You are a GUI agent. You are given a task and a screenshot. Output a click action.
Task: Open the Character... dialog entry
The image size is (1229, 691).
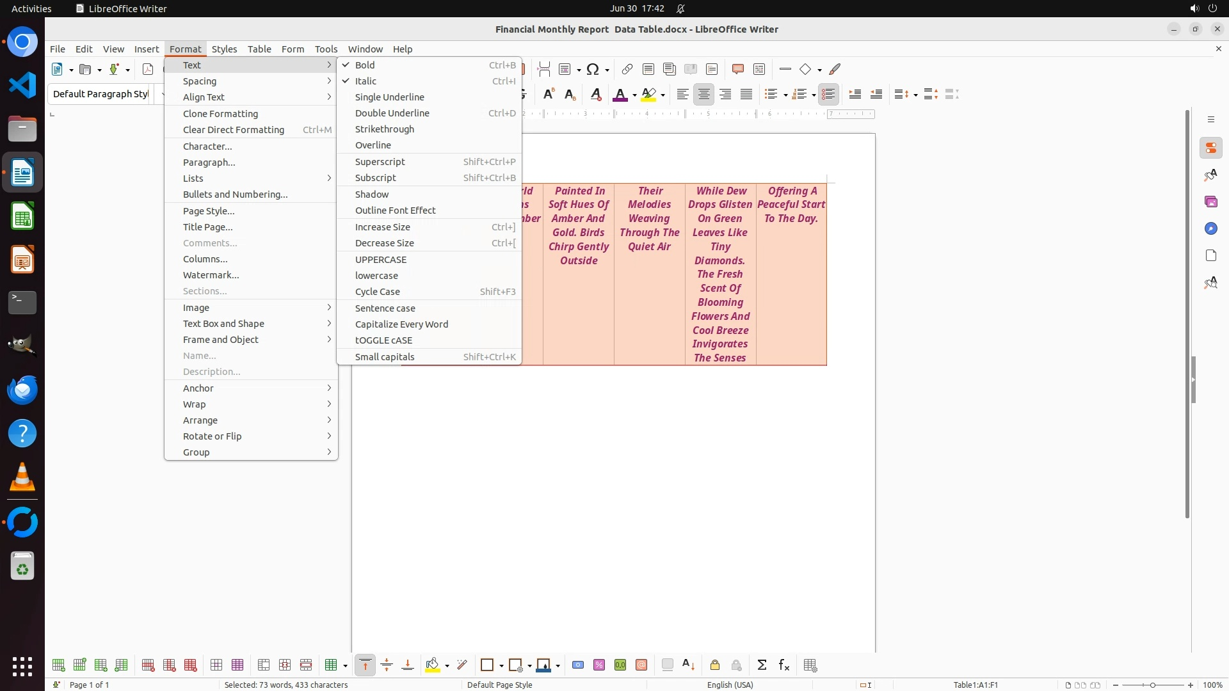(x=207, y=147)
